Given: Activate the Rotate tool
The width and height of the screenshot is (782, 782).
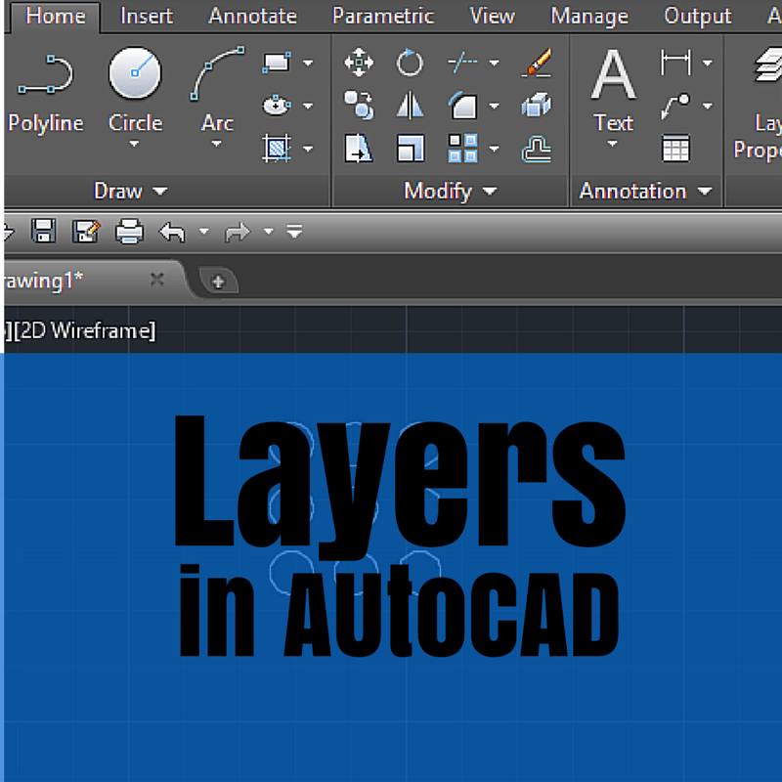Looking at the screenshot, I should [410, 63].
